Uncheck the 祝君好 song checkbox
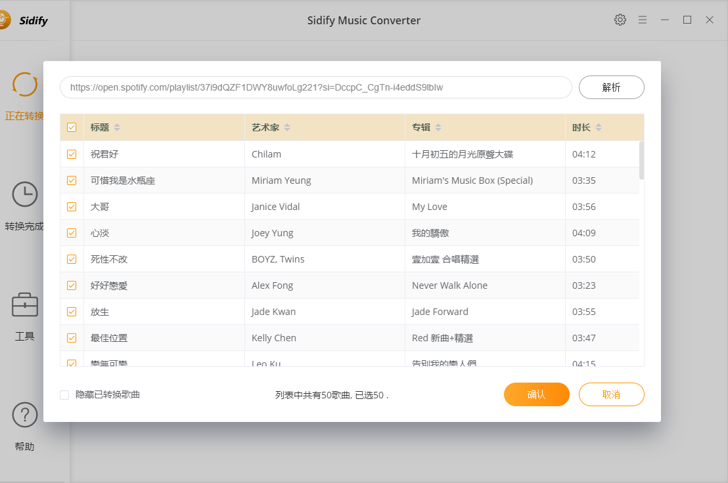This screenshot has height=483, width=728. tap(72, 154)
